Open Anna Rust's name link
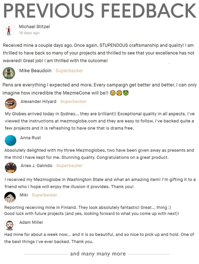Viewport: 199px width, 264px height. click(30, 138)
